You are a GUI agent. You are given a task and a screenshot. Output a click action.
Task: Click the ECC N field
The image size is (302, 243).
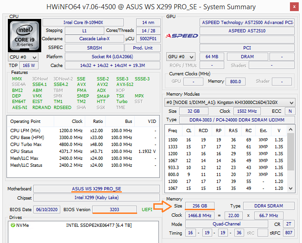tap(290, 111)
